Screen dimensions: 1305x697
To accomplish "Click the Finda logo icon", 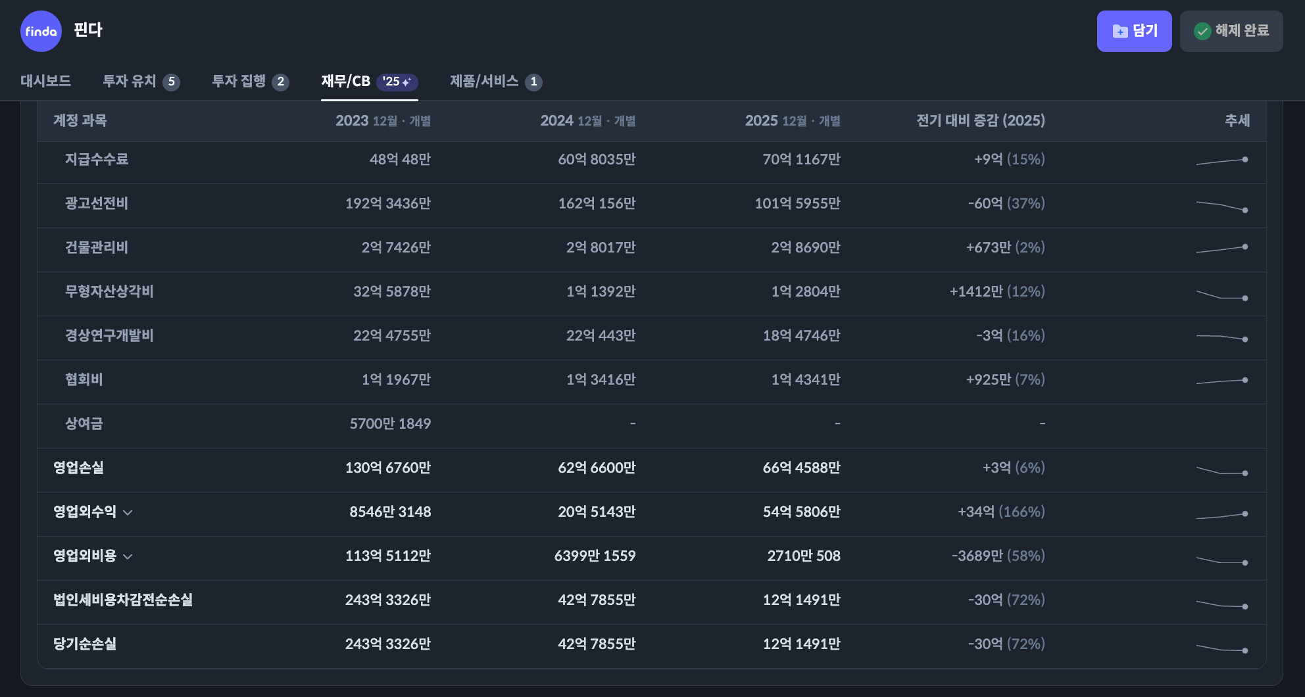I will [41, 31].
